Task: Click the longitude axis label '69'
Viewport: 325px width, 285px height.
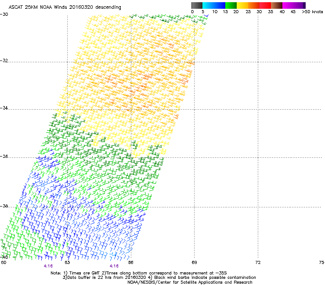Action: point(194,263)
